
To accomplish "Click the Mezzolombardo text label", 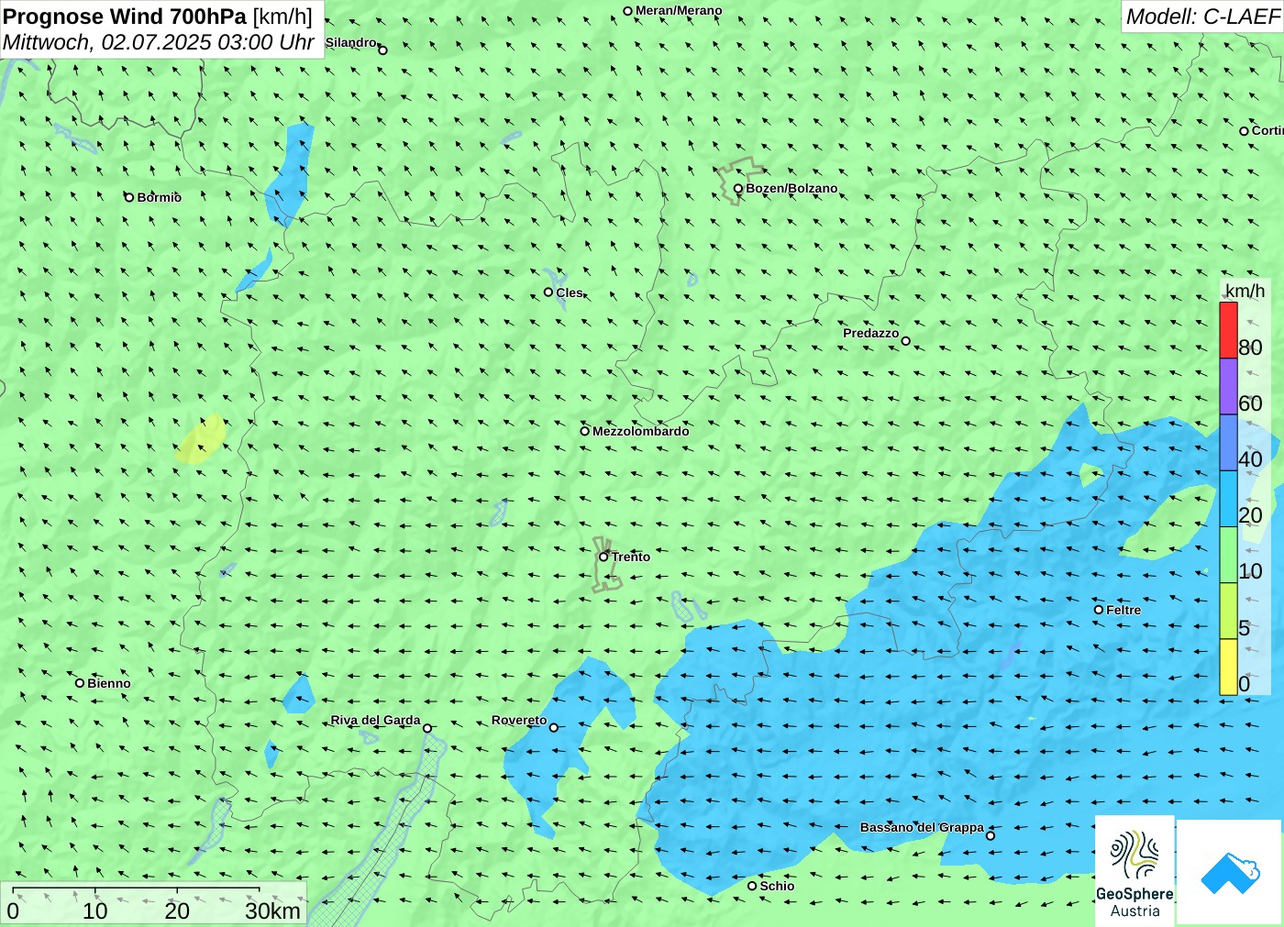I will (x=641, y=431).
